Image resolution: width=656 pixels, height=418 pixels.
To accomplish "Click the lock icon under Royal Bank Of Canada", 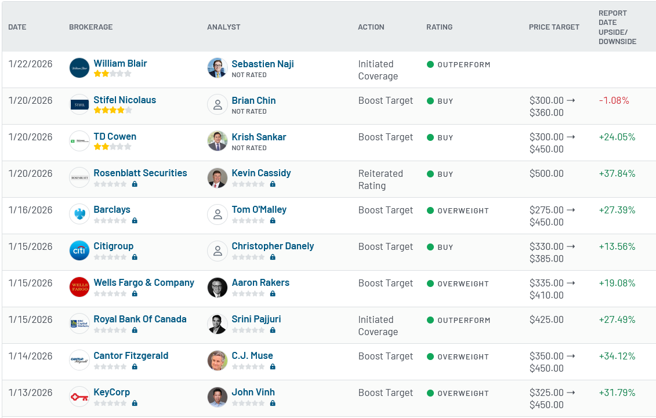I will [x=135, y=330].
